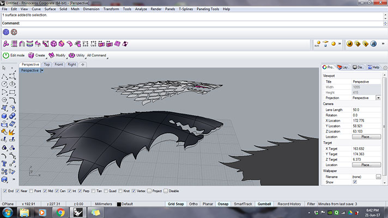
Task: Click the blue wireframe sphere icon
Action: [x=6, y=32]
